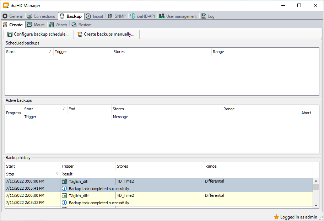Click the info icon on the 2:05:32 PM result
324x221 pixels.
(64, 202)
